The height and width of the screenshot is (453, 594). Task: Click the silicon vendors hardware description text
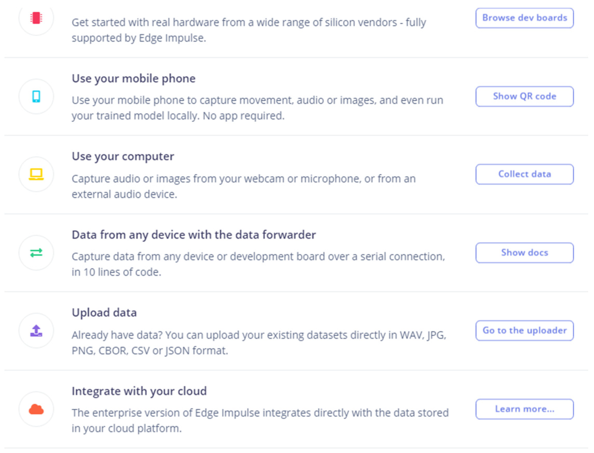pyautogui.click(x=249, y=30)
